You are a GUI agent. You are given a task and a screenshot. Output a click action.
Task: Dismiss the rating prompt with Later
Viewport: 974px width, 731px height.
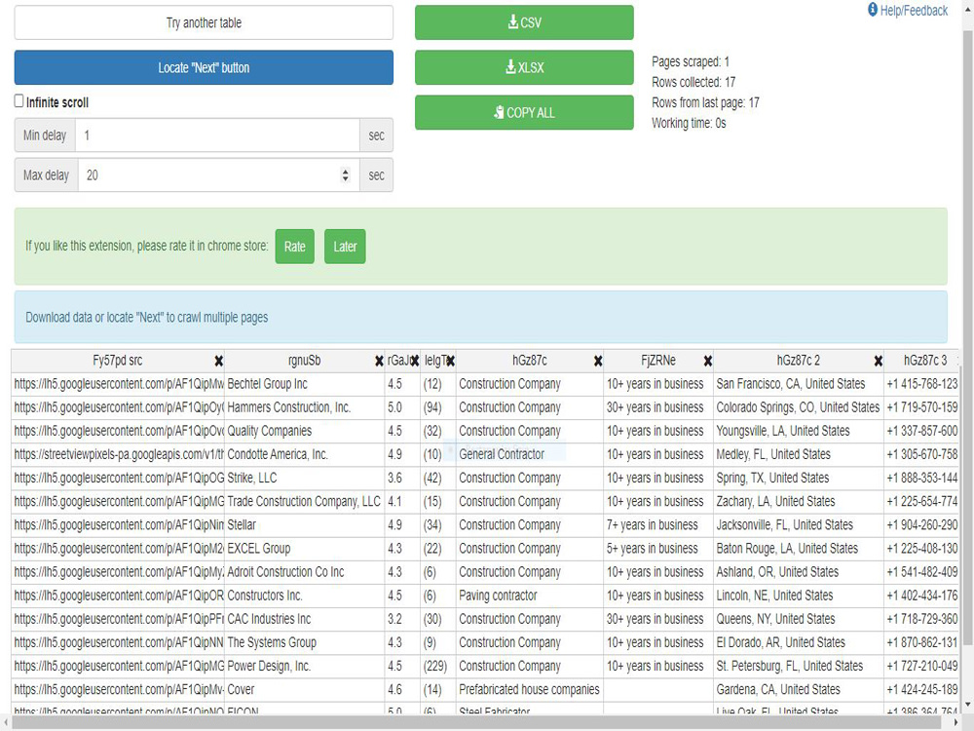(345, 247)
